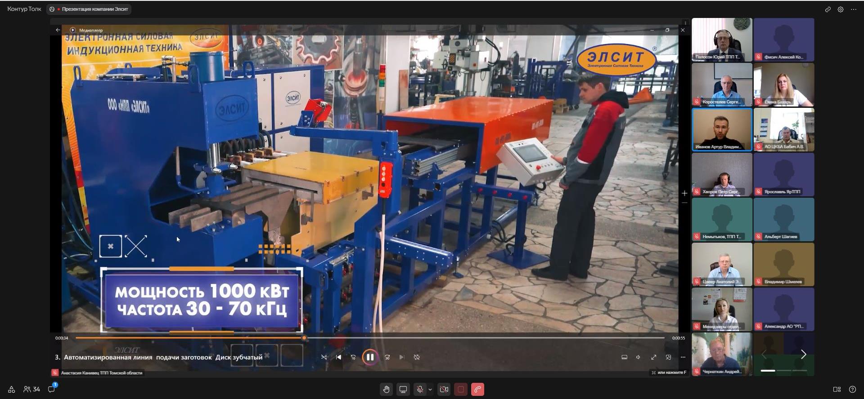
Task: Open microphone options dropdown arrow
Action: [430, 390]
